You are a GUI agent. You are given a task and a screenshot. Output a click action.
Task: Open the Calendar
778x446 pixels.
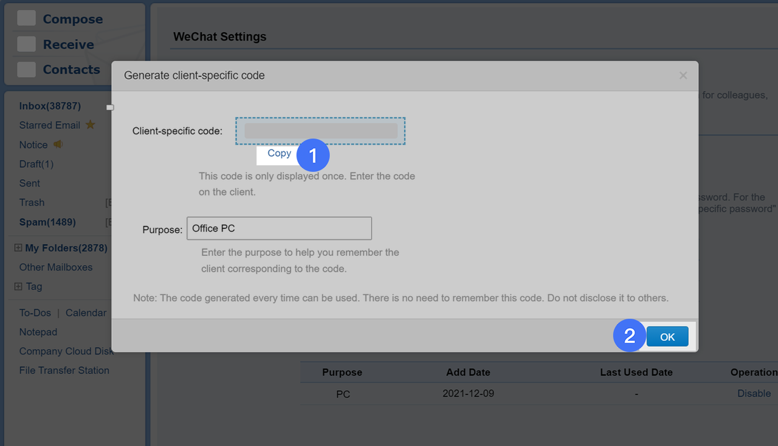(x=86, y=312)
